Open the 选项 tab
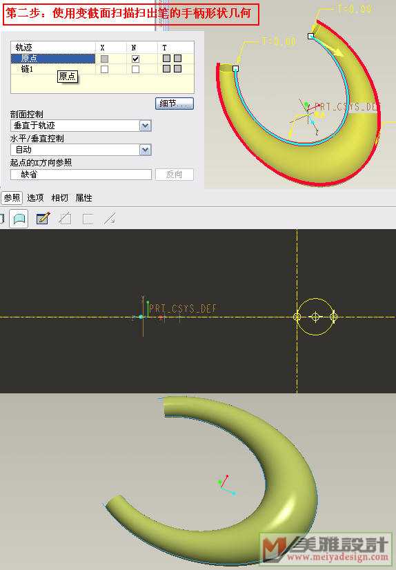The height and width of the screenshot is (570, 396). point(35,198)
